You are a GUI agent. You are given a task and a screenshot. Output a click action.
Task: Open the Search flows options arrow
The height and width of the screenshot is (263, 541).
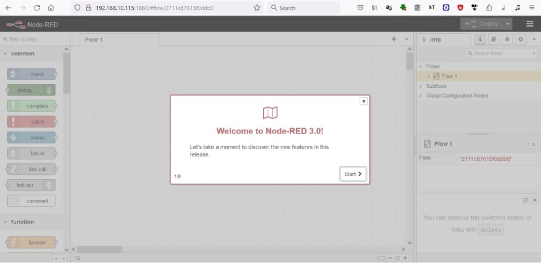pos(534,53)
